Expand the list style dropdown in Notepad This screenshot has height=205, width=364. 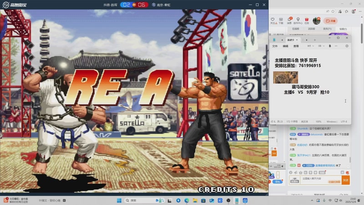pos(321,46)
